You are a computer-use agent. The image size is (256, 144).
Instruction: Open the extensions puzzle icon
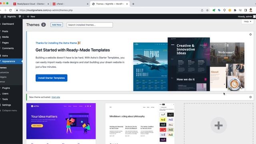(x=235, y=10)
